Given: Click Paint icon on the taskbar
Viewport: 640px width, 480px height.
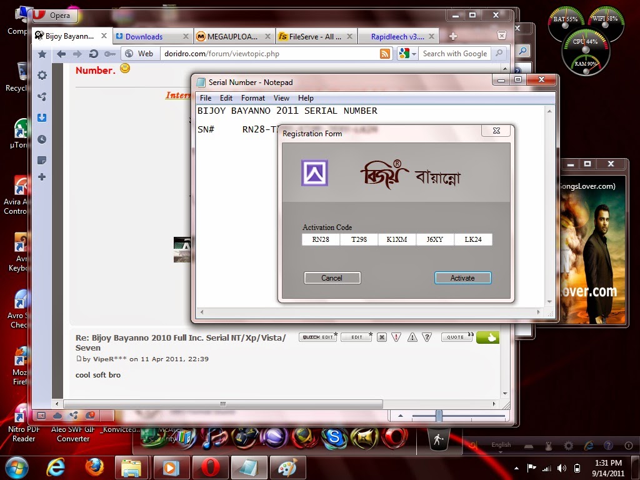Looking at the screenshot, I should pos(287,467).
